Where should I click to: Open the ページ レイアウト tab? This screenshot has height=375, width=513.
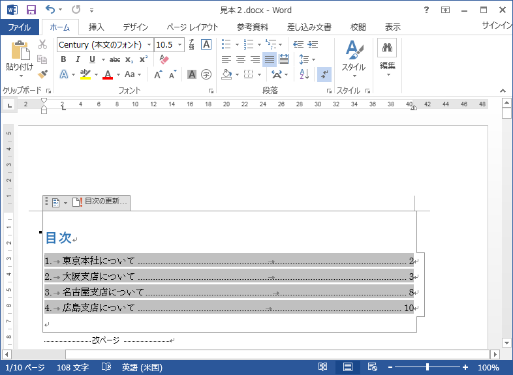click(x=192, y=27)
